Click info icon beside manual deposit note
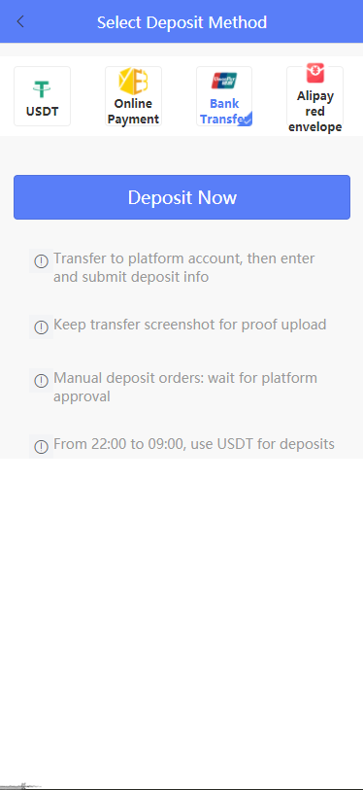Viewport: 363px width, 790px height. [x=41, y=380]
